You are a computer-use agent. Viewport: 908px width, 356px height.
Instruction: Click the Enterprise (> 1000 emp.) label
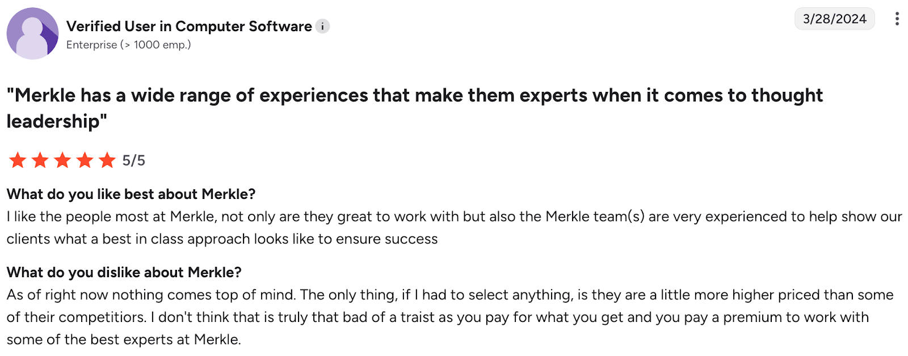tap(128, 45)
